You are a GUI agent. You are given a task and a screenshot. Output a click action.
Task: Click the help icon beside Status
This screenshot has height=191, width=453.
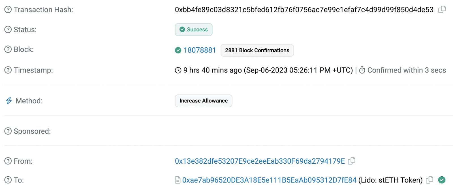8,29
